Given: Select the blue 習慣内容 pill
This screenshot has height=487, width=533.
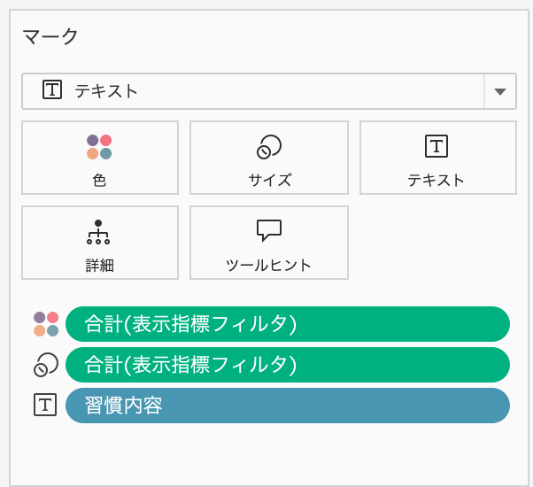Looking at the screenshot, I should pyautogui.click(x=288, y=406).
